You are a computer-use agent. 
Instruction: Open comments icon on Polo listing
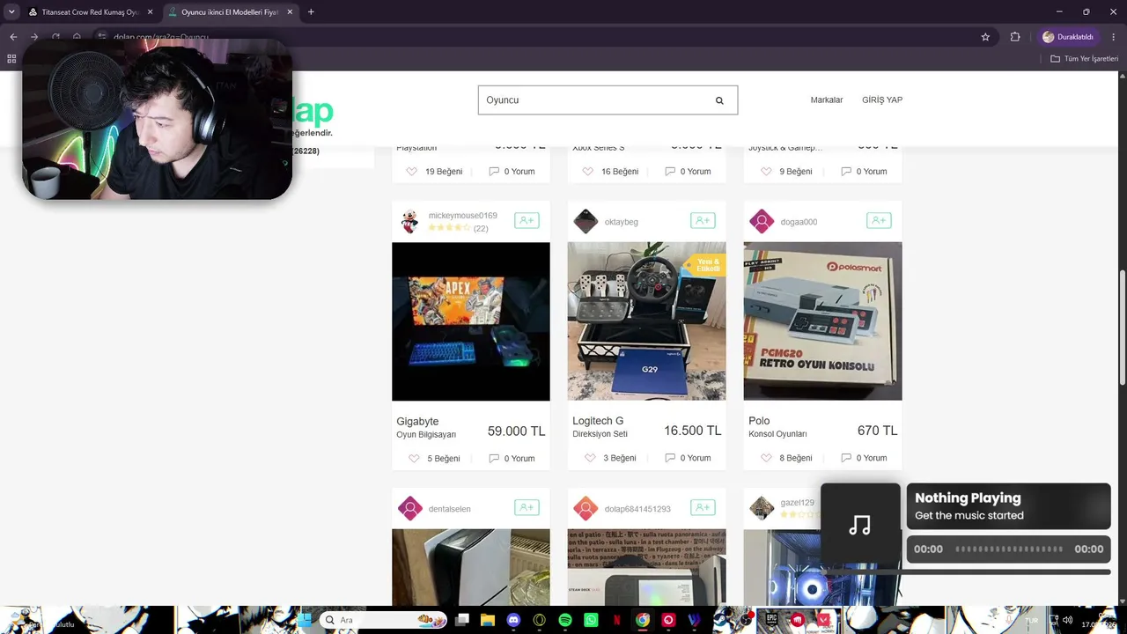[x=846, y=458]
